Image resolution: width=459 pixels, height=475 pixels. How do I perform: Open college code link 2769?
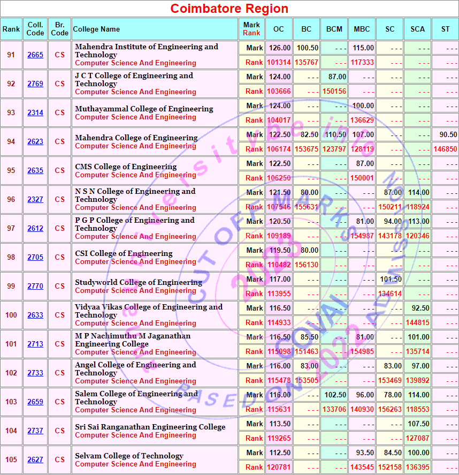click(35, 84)
